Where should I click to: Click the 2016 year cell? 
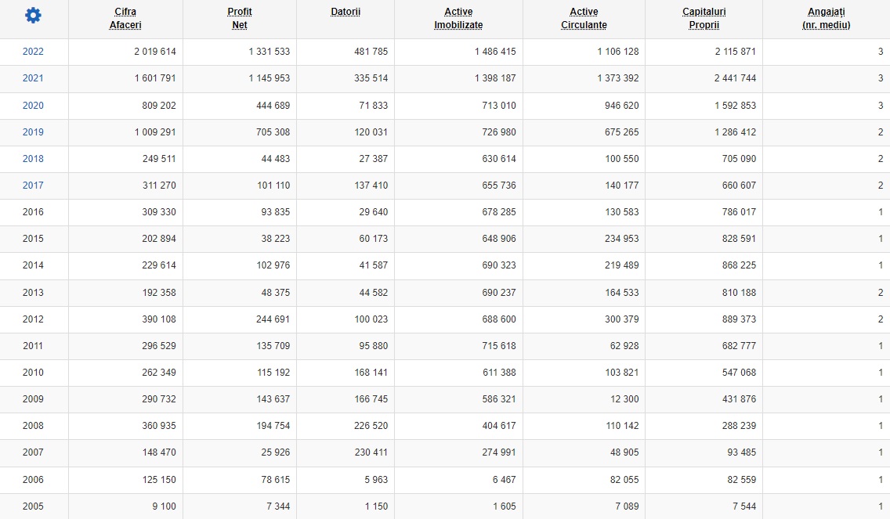(x=33, y=212)
